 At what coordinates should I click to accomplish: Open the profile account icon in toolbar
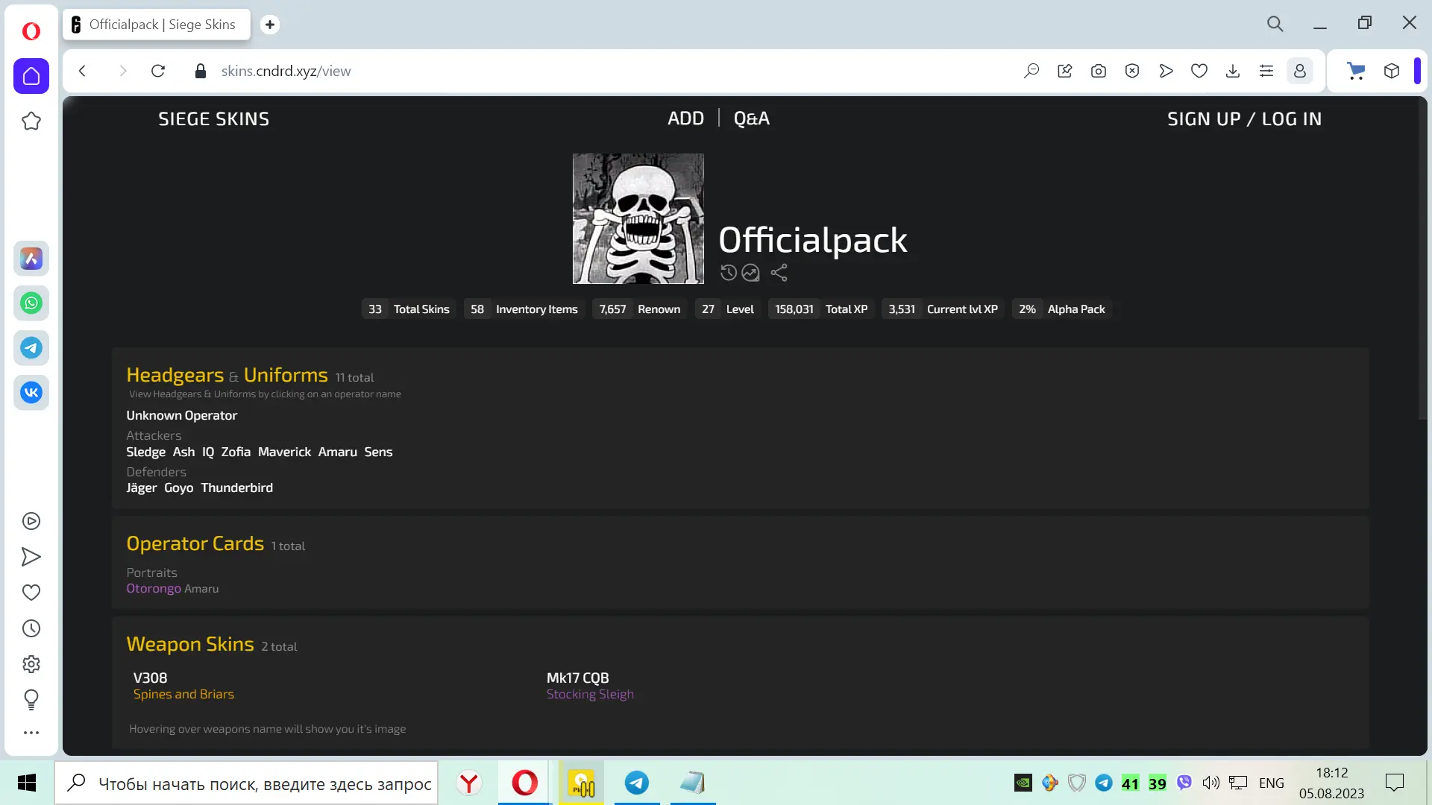point(1300,71)
